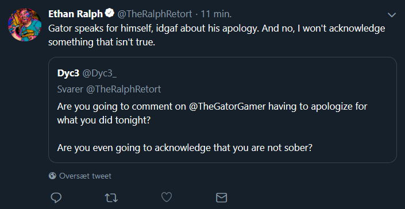Like the tweet with the heart icon
The width and height of the screenshot is (405, 209).
coord(167,198)
